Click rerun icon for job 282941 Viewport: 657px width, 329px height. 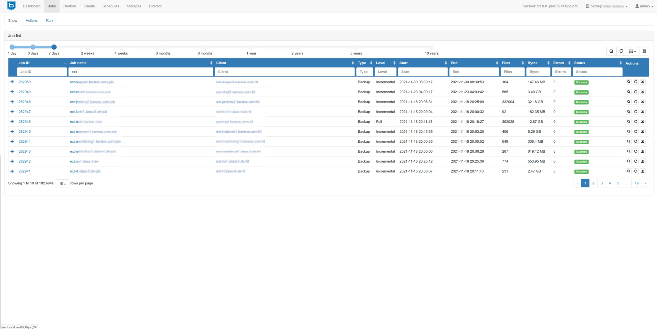pos(636,171)
